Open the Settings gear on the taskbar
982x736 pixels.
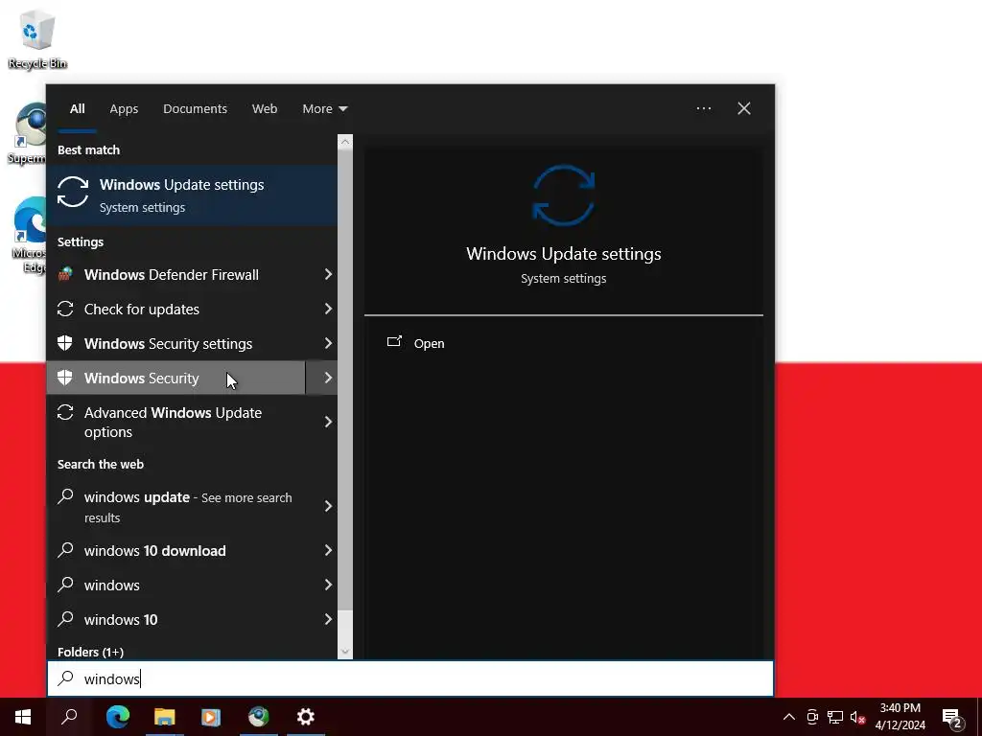pos(306,717)
